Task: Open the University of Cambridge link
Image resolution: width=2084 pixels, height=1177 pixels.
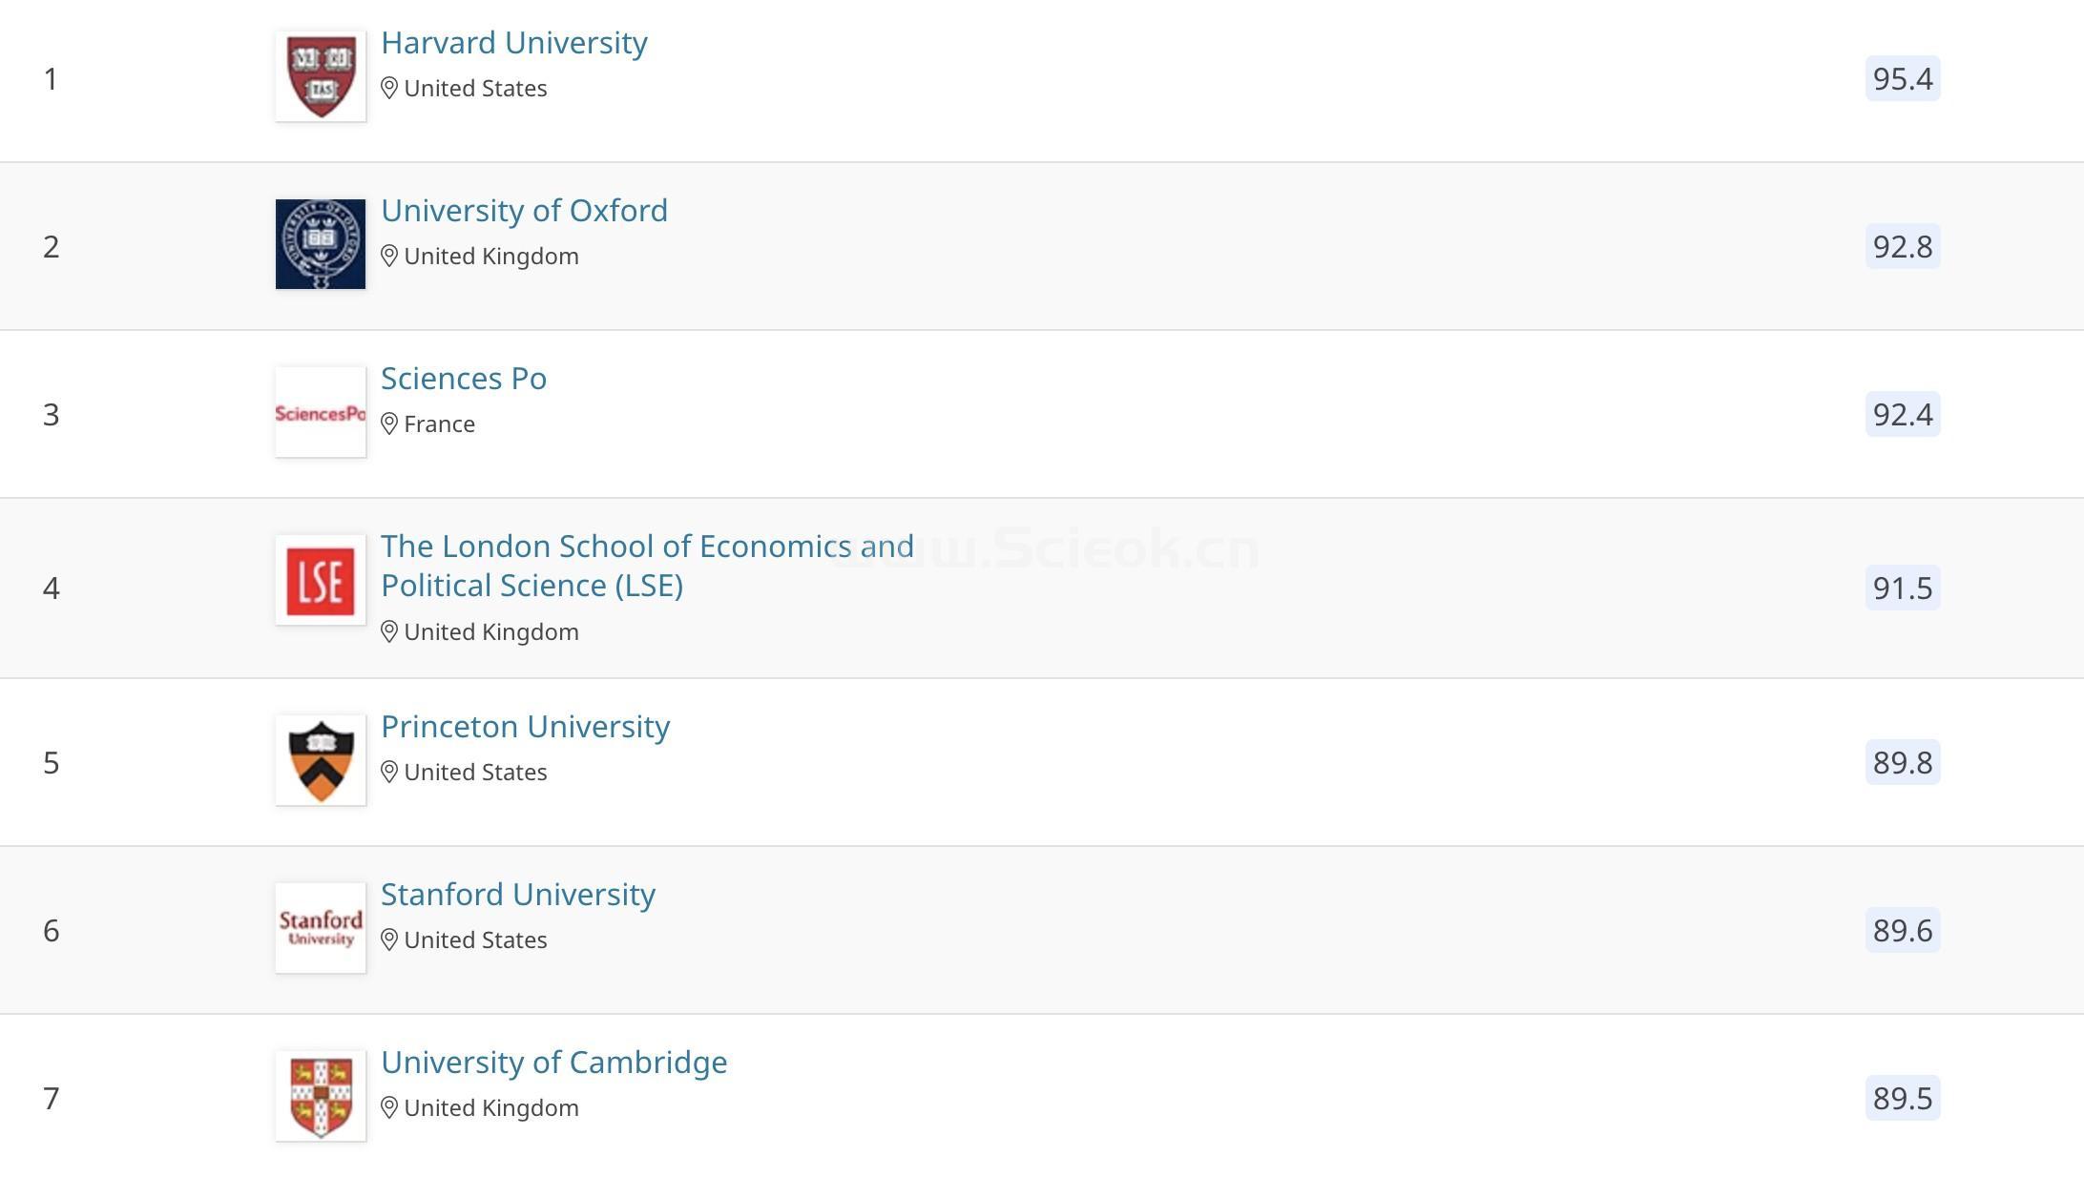Action: click(553, 1063)
